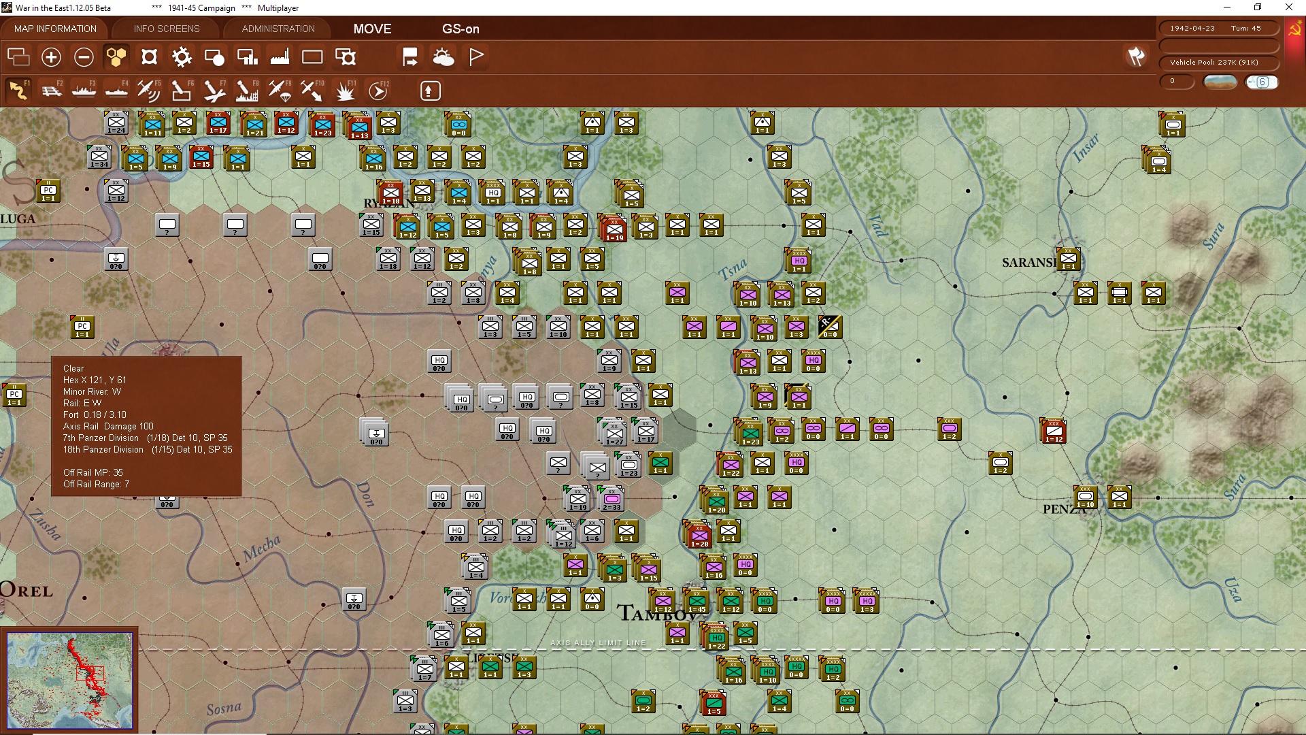Select the F4 amphibious transport icon

click(x=116, y=91)
